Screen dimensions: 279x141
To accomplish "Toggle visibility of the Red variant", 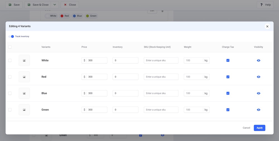I will coord(258,77).
